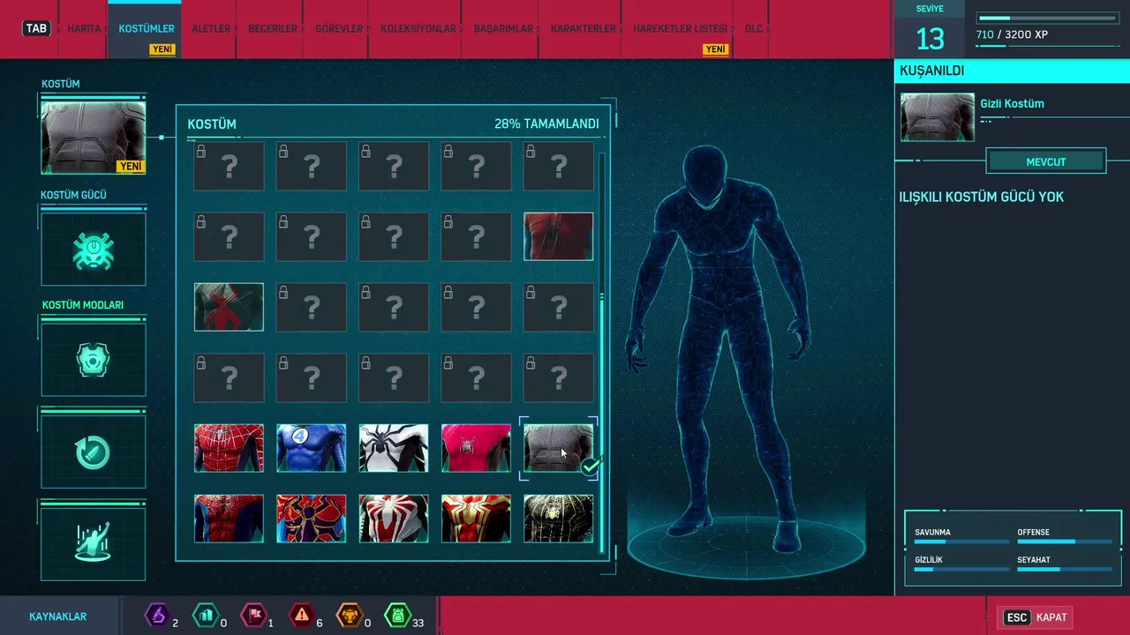Switch to the KARAKTERLER tab

coord(583,29)
